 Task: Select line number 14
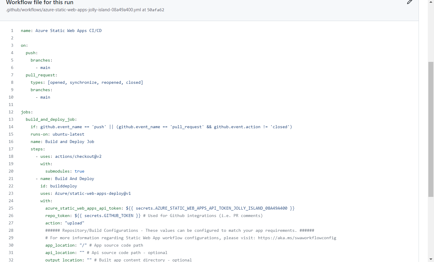11,127
